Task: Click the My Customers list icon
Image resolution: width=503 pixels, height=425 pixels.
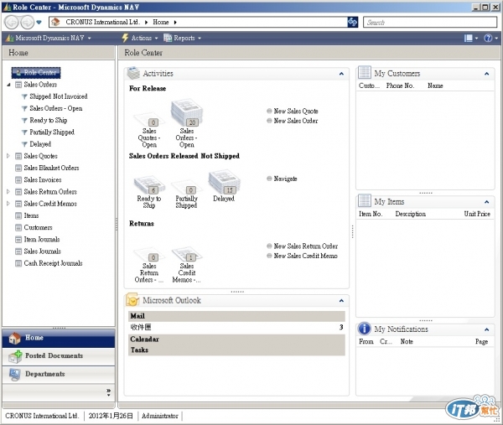Action: click(x=365, y=72)
